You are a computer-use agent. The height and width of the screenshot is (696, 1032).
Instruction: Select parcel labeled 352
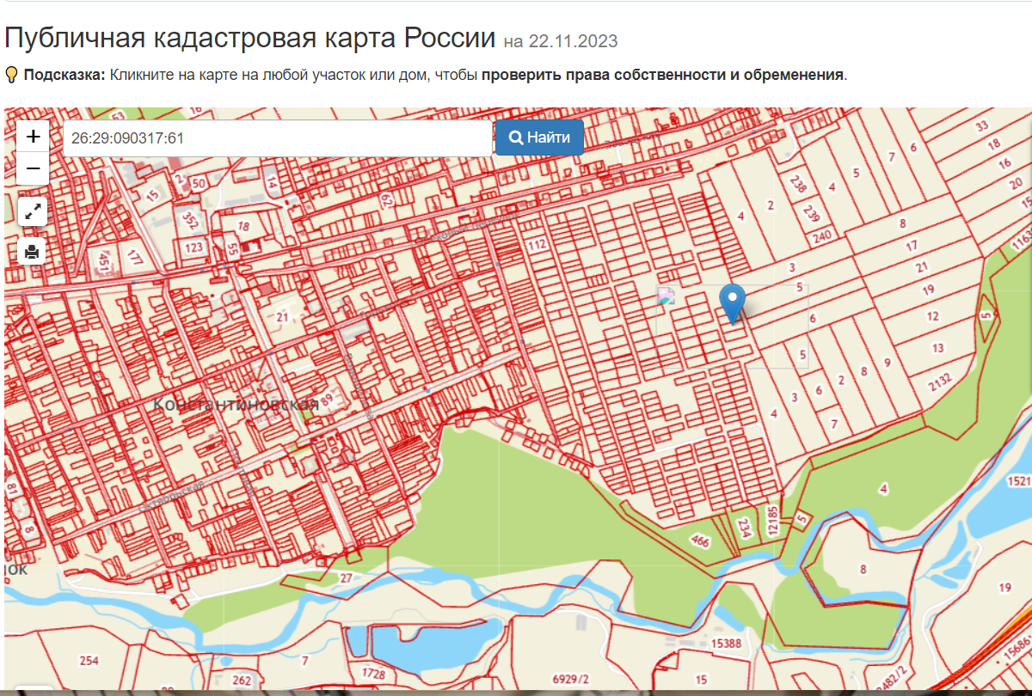click(191, 221)
